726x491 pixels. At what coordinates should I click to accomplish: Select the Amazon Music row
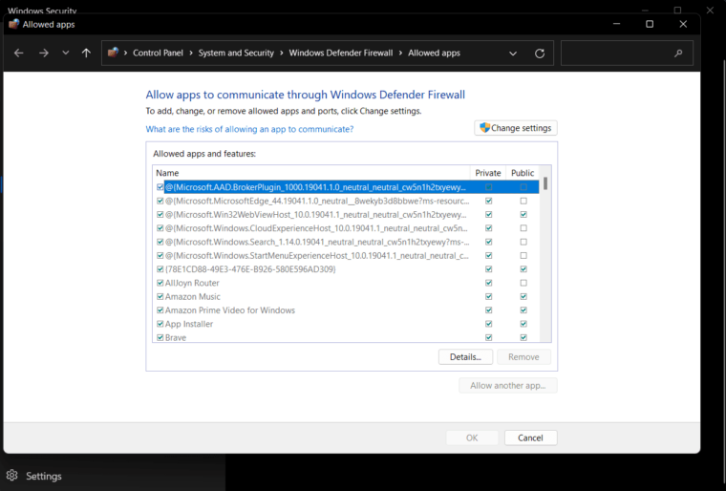pyautogui.click(x=348, y=296)
